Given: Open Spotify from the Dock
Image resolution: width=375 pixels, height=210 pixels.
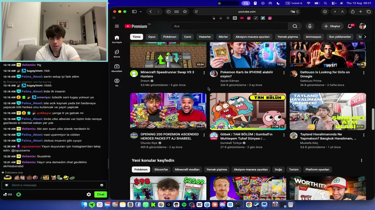Looking at the screenshot, I should point(184,205).
